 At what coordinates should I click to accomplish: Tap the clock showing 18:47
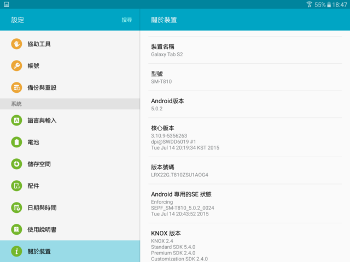click(340, 5)
